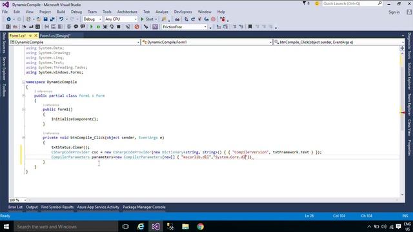This screenshot has width=413, height=232.
Task: Open the FrictionFree dropdown
Action: point(185,27)
